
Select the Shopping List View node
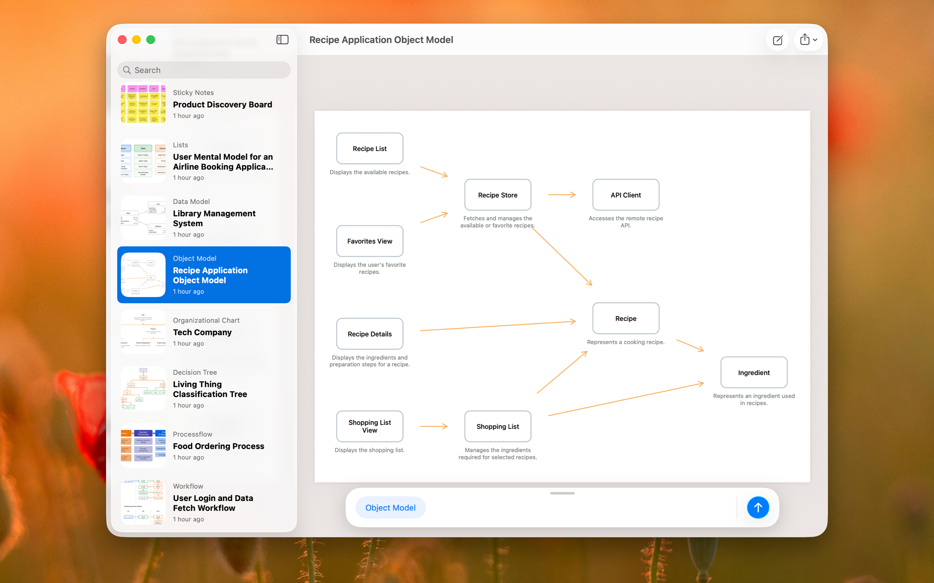pos(369,427)
